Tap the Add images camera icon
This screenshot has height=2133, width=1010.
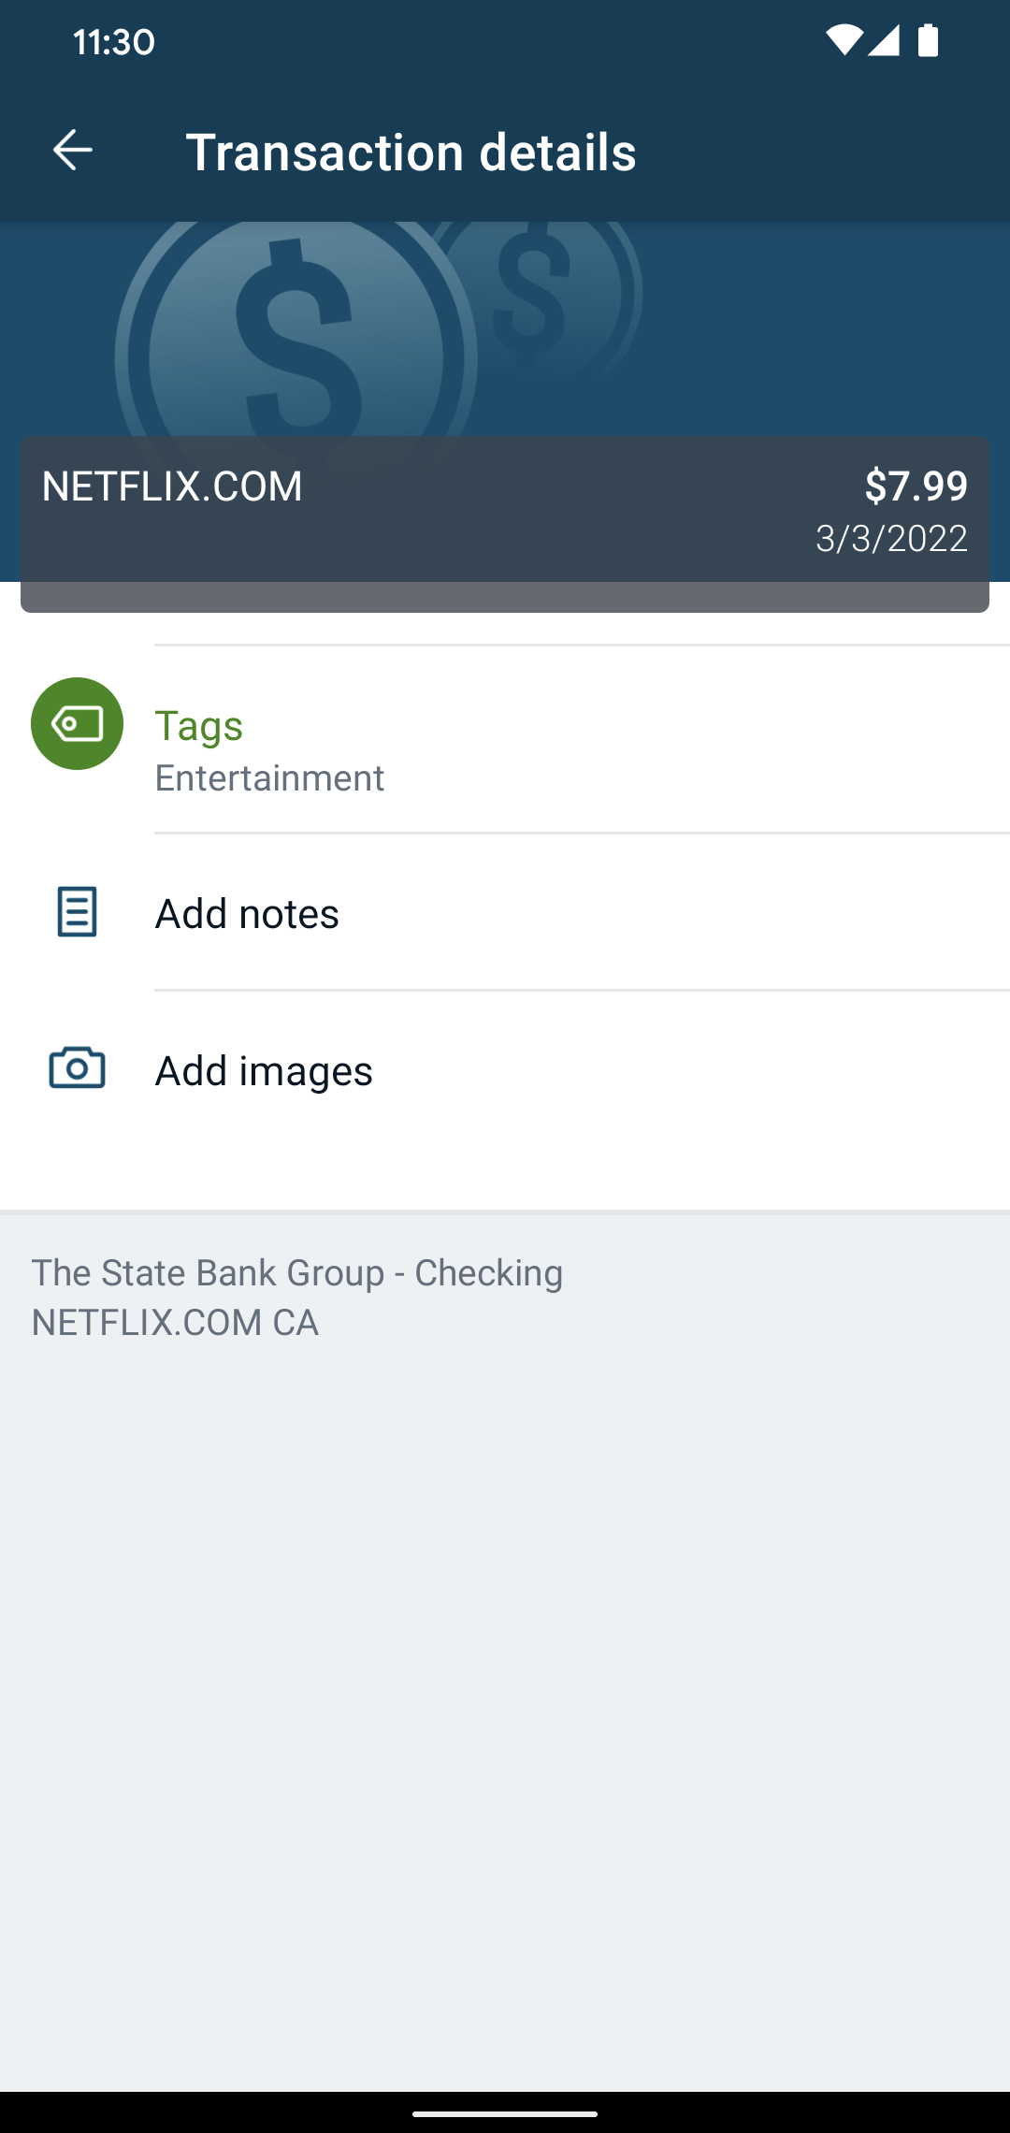click(77, 1068)
